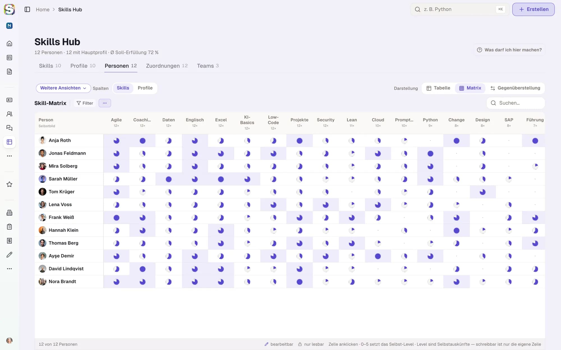The width and height of the screenshot is (561, 350).
Task: Switch display to Tabelle view
Action: tap(438, 88)
